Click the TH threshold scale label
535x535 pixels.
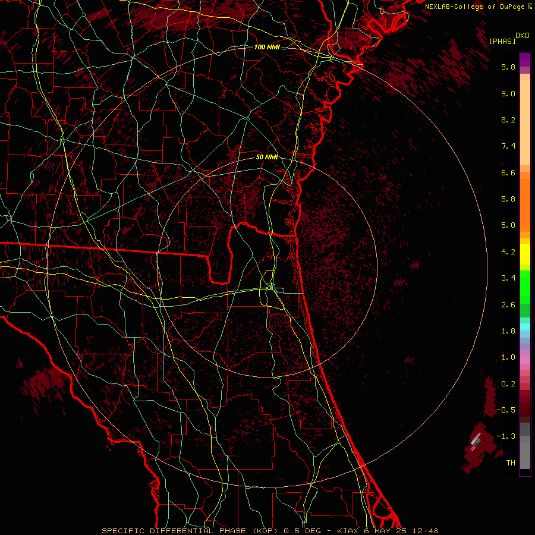pos(511,463)
